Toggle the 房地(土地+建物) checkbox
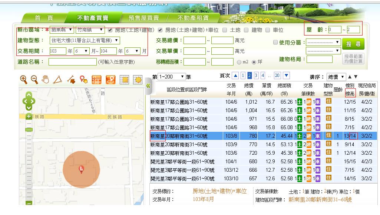This screenshot has width=380, height=215. pyautogui.click(x=110, y=30)
